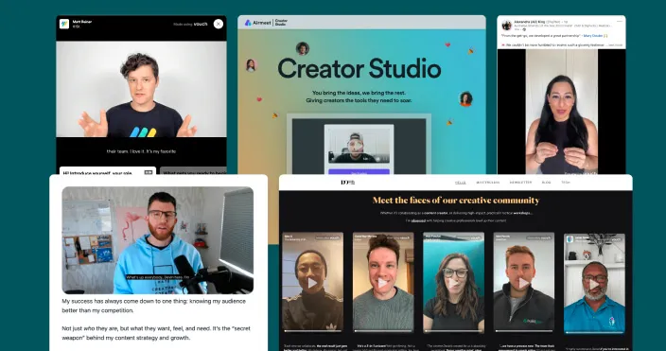Click Matt Reiner's name in the video header
This screenshot has height=351, width=666.
(82, 22)
